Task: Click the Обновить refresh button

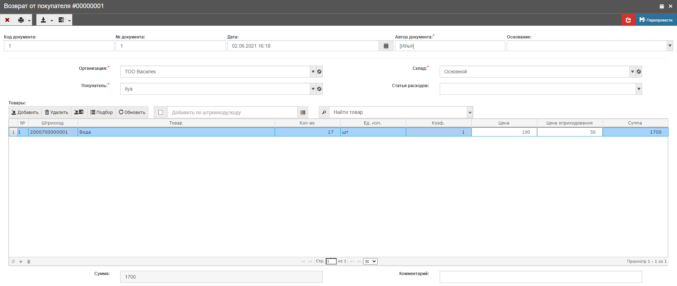Action: [x=132, y=112]
